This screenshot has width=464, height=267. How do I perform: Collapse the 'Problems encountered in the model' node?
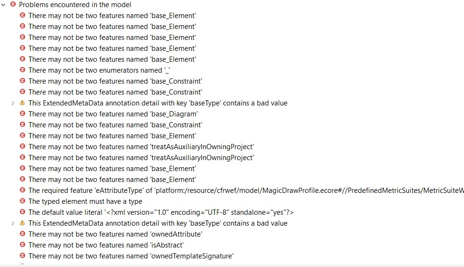click(x=3, y=5)
